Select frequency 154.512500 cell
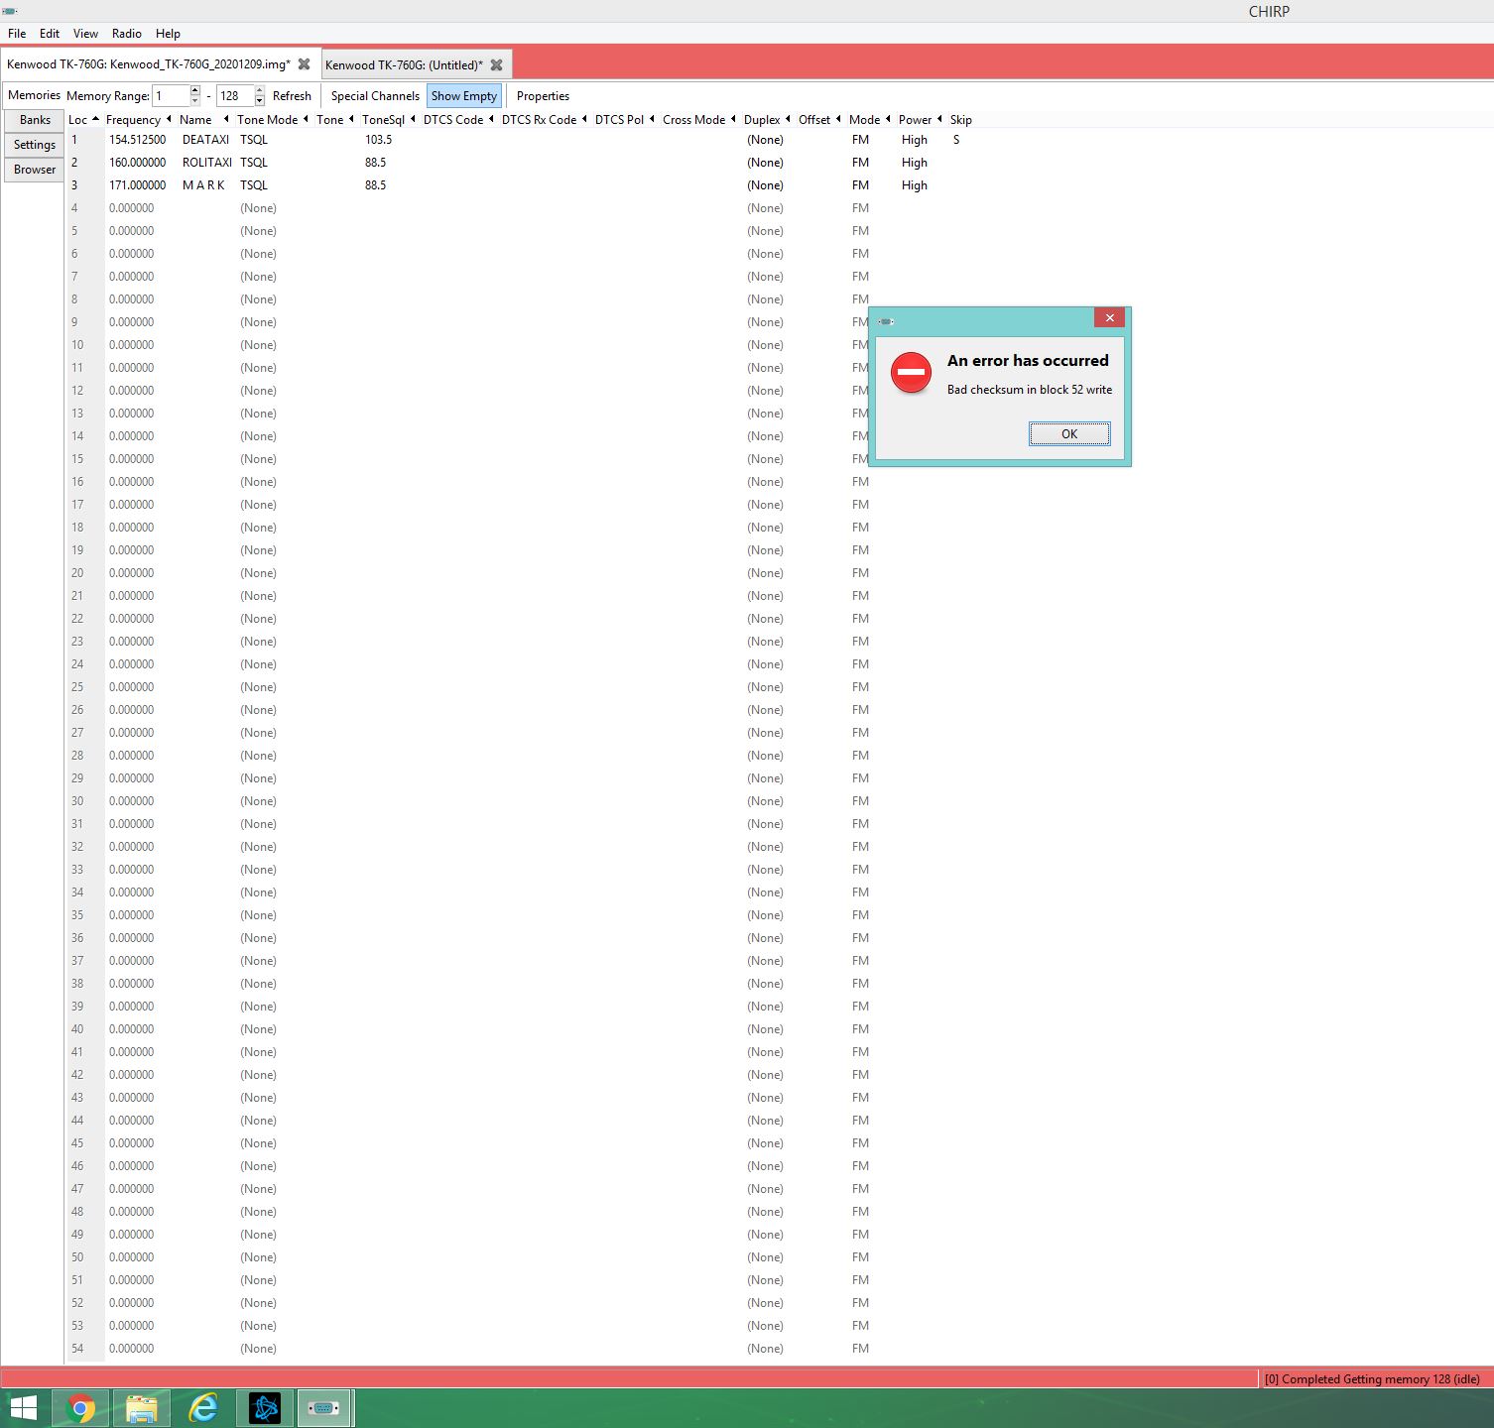 [138, 140]
